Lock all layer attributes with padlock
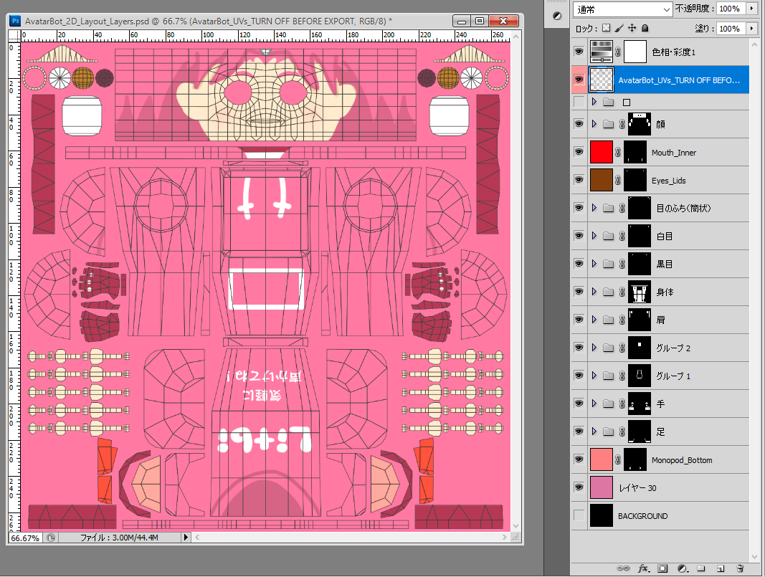The height and width of the screenshot is (577, 765). [x=645, y=28]
